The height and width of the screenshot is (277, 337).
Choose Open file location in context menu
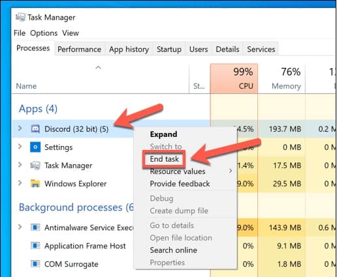[181, 238]
